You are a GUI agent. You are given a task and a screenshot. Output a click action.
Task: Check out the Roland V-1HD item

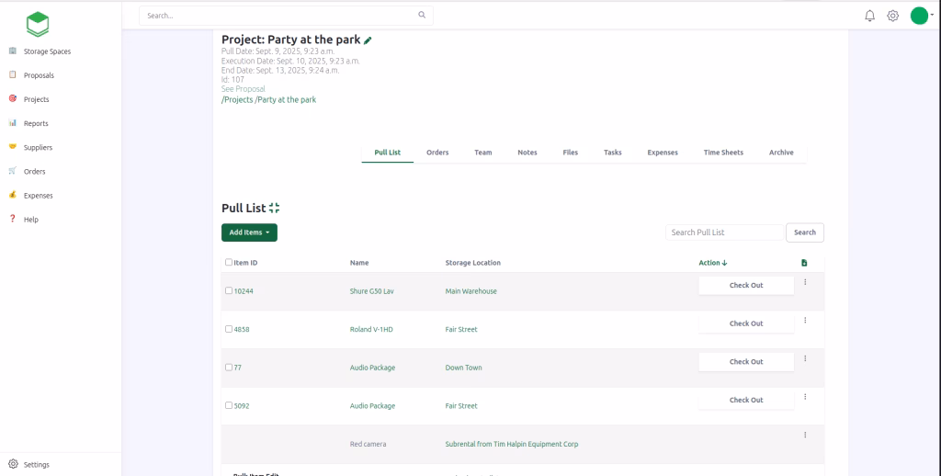745,323
